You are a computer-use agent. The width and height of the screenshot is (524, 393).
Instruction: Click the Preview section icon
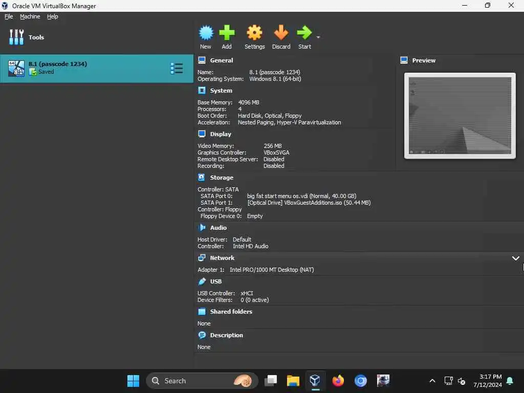[404, 60]
